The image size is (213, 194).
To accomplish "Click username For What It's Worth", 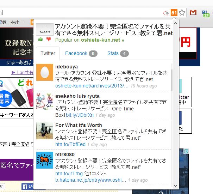I will (79, 125).
